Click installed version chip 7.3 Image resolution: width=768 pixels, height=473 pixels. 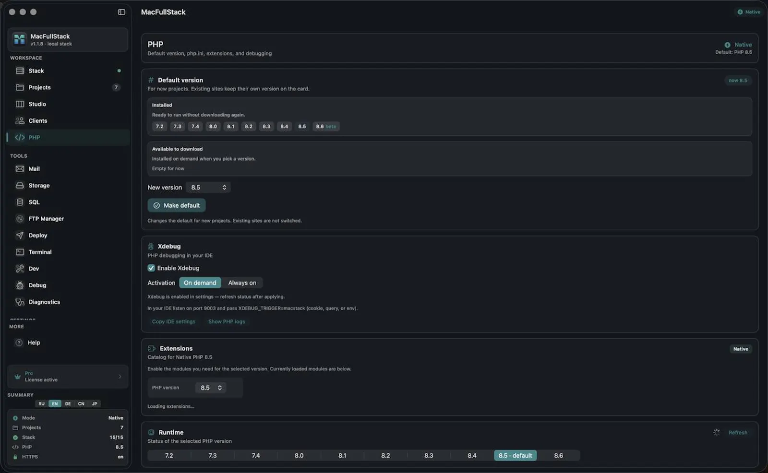point(178,126)
